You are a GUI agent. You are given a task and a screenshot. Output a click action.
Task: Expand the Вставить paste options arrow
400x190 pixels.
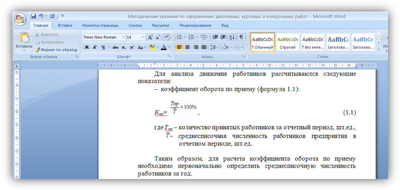24,50
